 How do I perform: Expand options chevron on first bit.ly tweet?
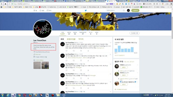pyautogui.click(x=110, y=43)
